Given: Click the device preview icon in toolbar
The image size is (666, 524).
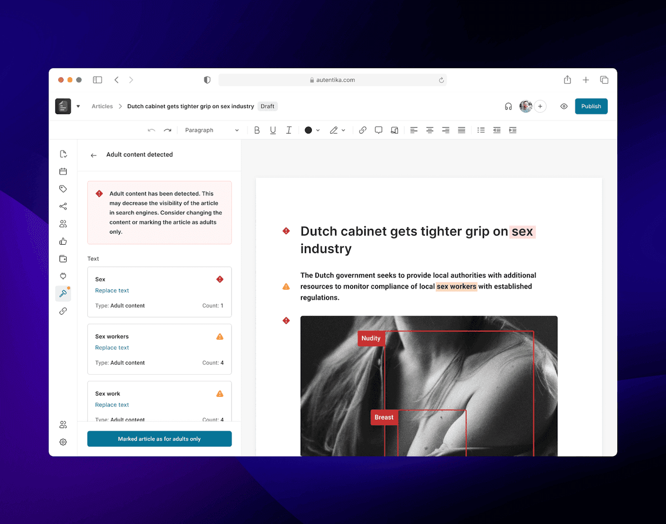Looking at the screenshot, I should tap(395, 130).
